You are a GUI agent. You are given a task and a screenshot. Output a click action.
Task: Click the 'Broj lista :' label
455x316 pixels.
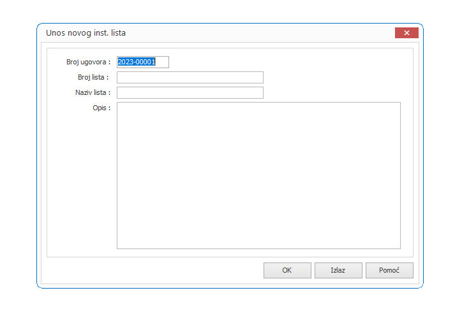pyautogui.click(x=93, y=77)
